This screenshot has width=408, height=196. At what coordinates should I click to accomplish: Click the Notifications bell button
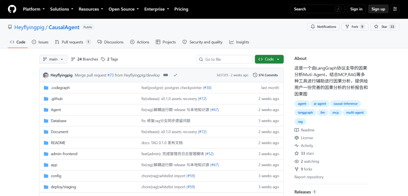323,27
